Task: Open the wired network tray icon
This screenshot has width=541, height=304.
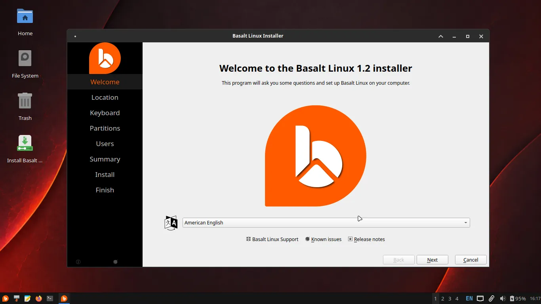Action: pos(480,298)
